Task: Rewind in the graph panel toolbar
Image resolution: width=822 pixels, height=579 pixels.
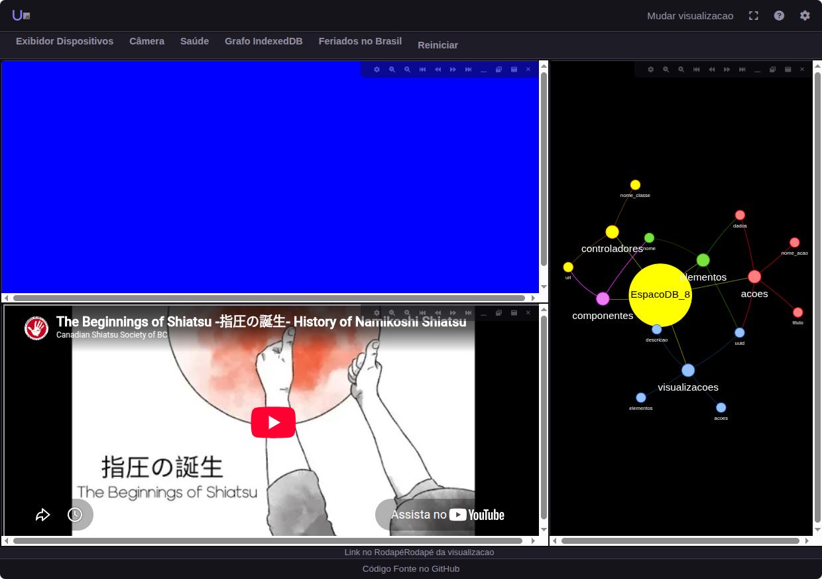Action: pos(711,70)
